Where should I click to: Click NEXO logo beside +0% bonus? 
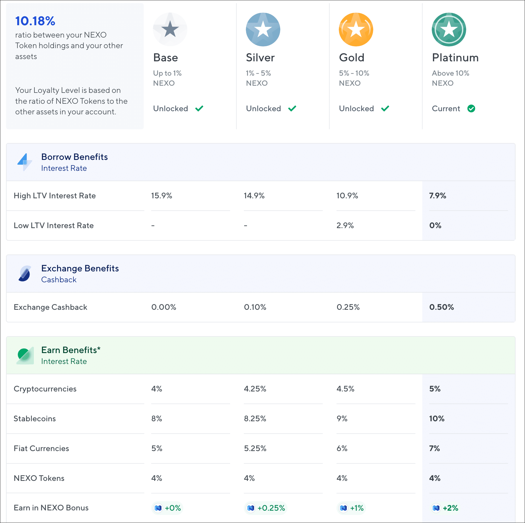158,508
